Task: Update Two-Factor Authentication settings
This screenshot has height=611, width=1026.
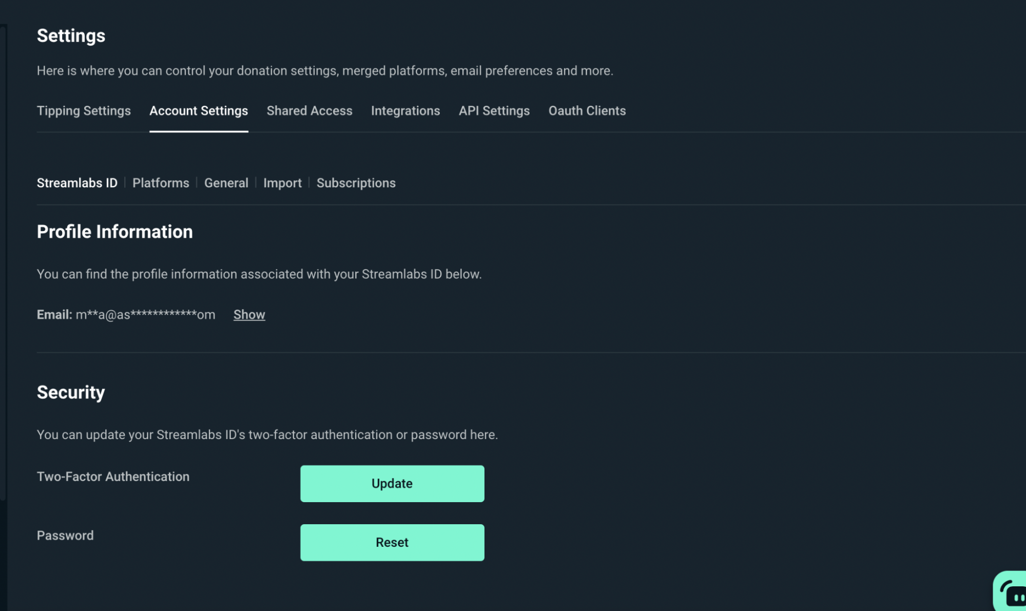Action: click(392, 483)
